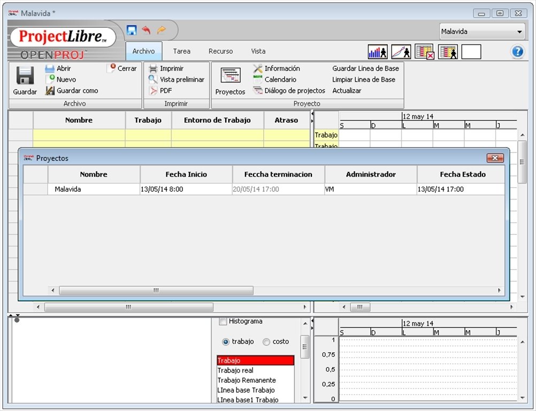The image size is (536, 411).
Task: Click Fecha Estado column header
Action: (461, 174)
